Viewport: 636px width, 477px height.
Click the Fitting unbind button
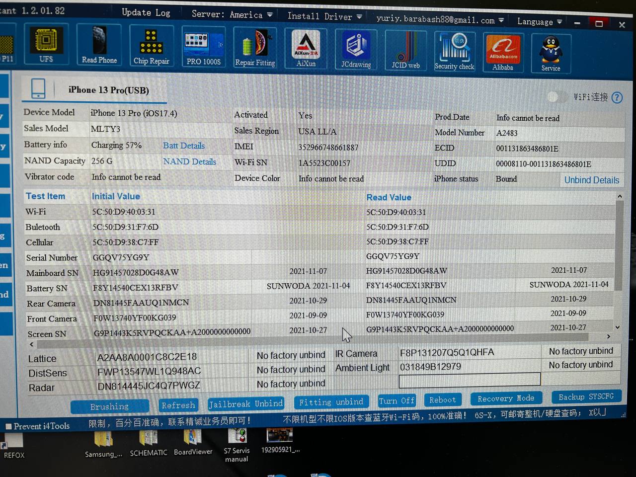click(331, 402)
